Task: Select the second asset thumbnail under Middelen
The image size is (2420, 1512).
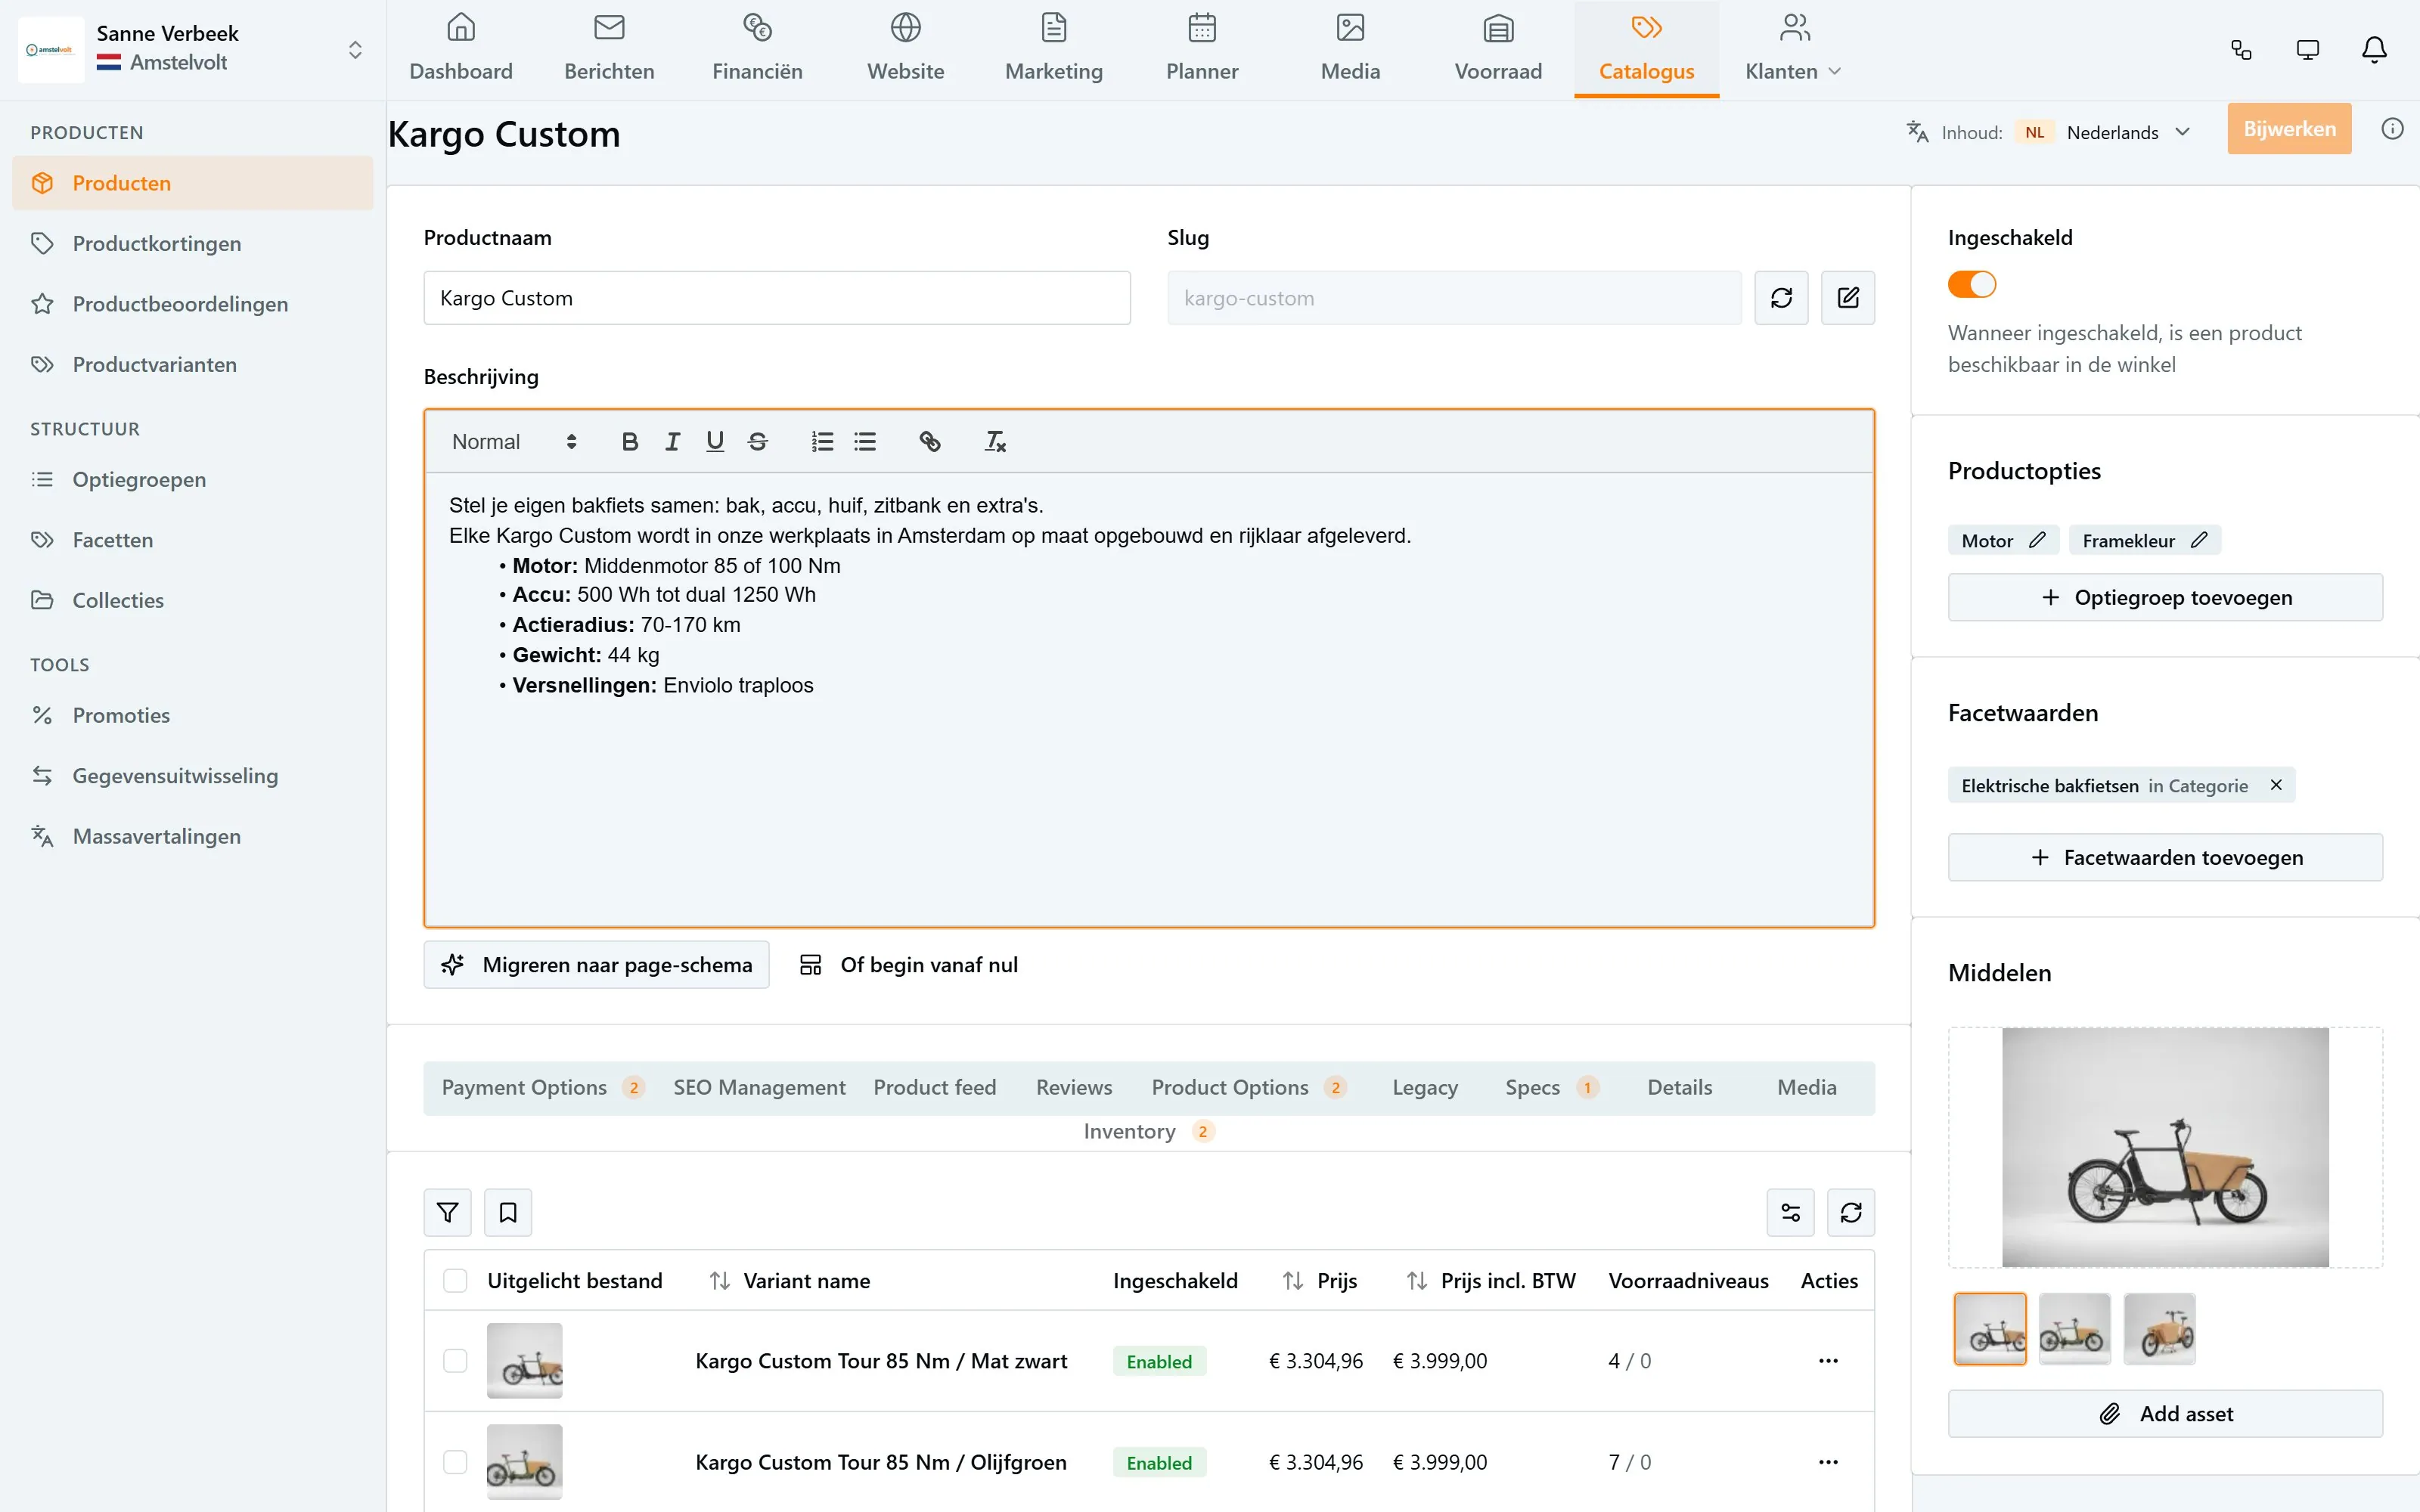Action: (2075, 1329)
